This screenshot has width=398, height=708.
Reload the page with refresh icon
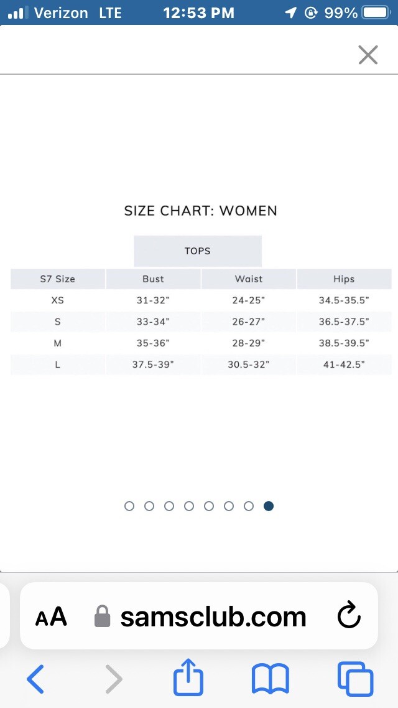point(349,616)
